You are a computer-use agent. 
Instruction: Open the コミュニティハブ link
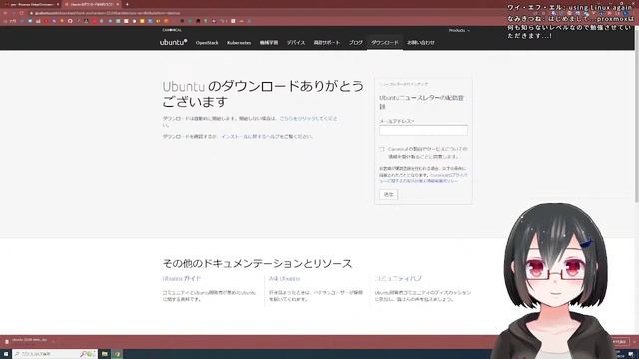coord(398,279)
